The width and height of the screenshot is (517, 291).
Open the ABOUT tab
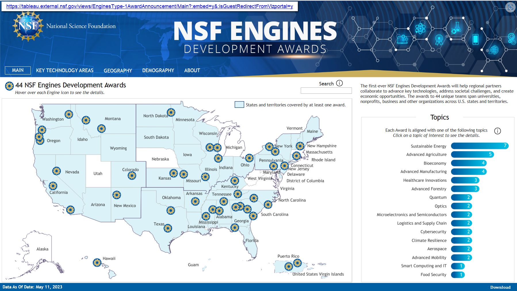[192, 70]
